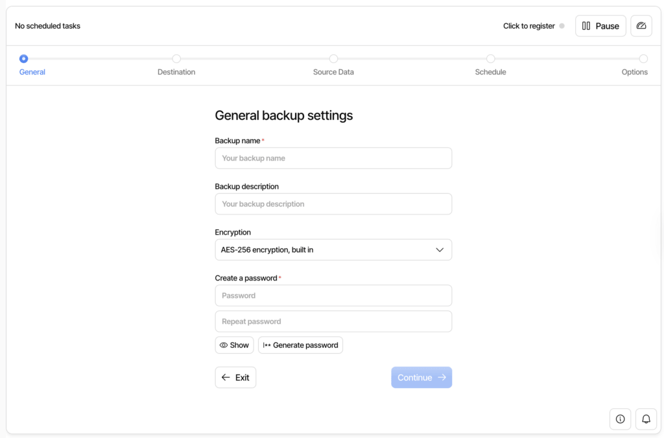
Task: Go to the Source Data step
Action: coord(333,65)
